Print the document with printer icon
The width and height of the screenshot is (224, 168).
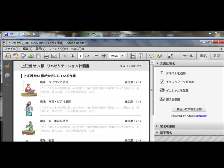46,56
